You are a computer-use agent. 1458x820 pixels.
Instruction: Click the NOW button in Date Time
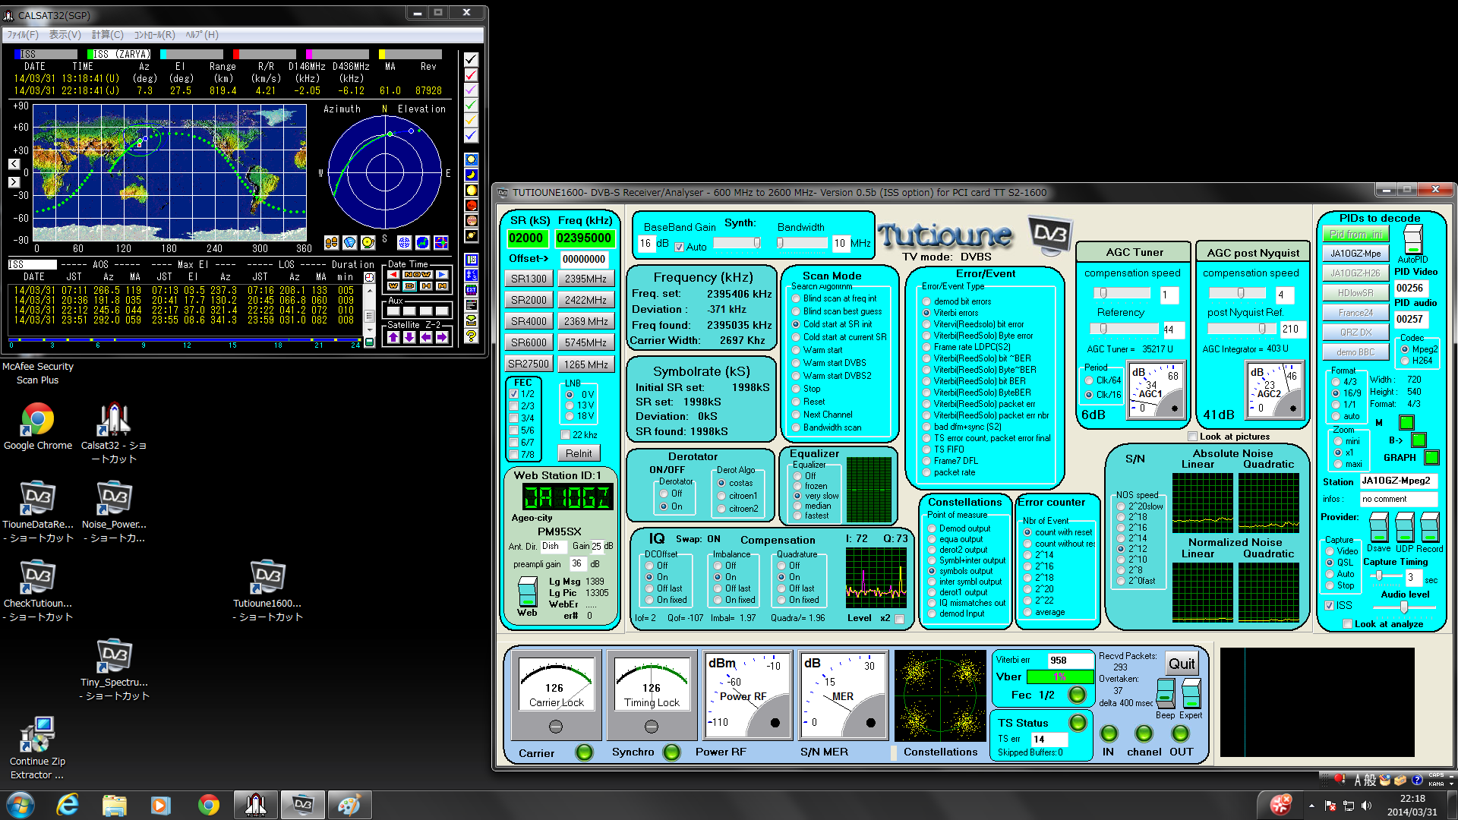click(x=418, y=274)
